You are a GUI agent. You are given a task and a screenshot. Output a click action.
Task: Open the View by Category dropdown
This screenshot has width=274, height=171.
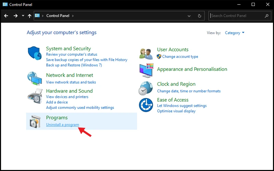click(235, 33)
